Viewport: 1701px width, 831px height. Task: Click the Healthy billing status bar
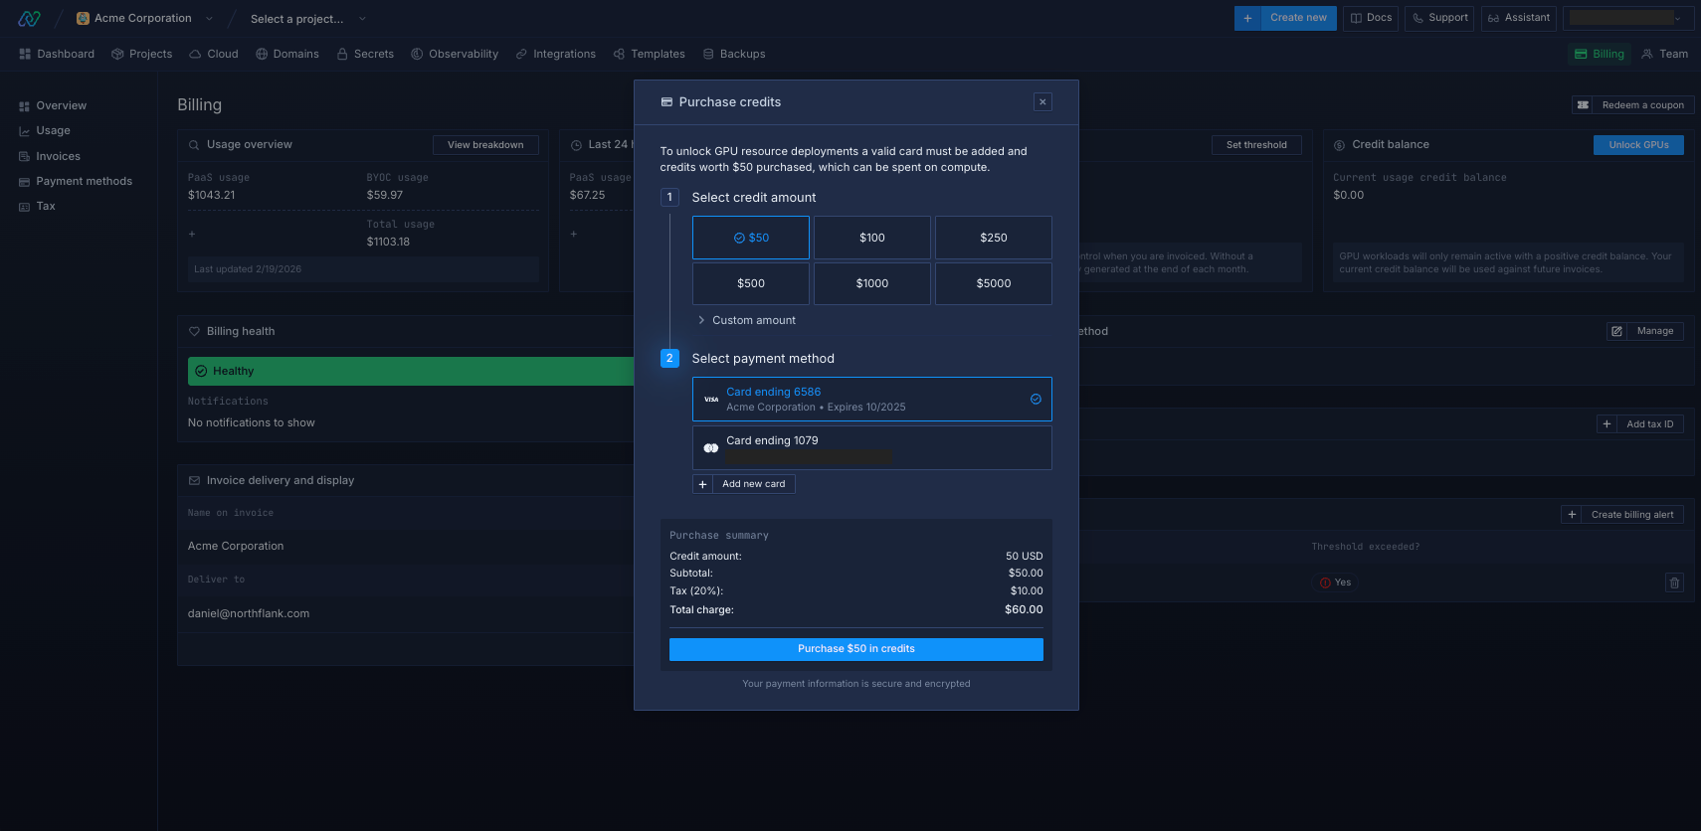(411, 371)
